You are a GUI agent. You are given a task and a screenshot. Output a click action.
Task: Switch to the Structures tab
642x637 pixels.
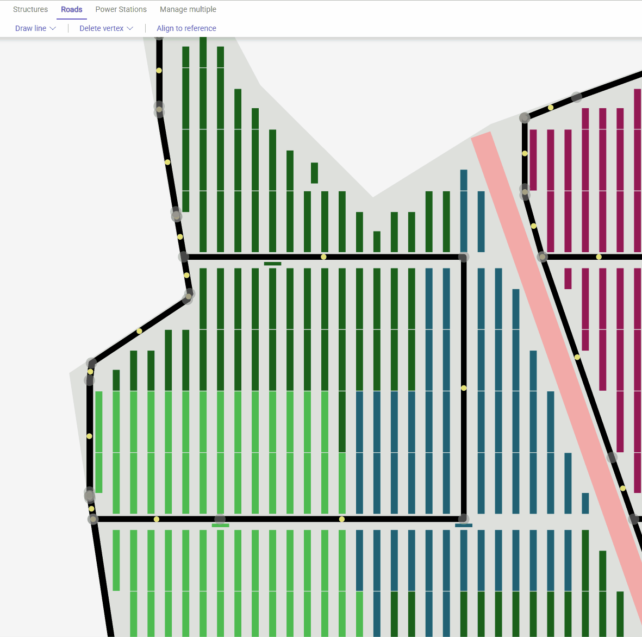pos(30,9)
